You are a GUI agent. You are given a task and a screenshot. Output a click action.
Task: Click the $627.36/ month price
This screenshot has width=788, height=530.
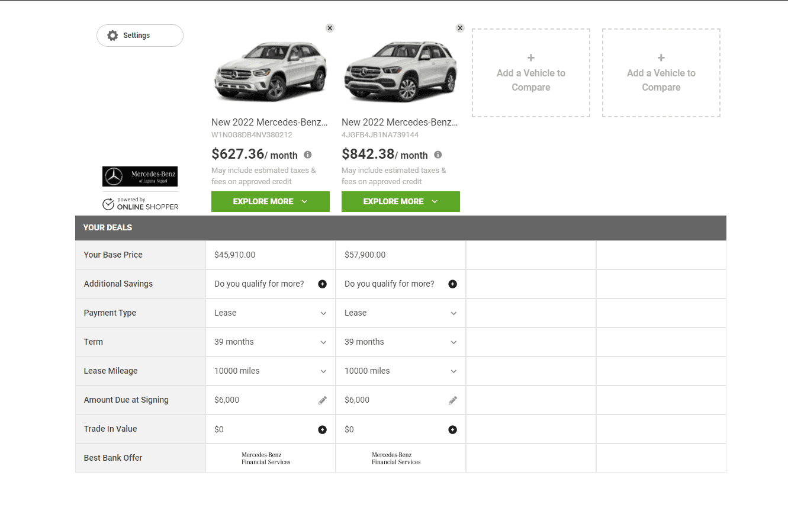255,155
